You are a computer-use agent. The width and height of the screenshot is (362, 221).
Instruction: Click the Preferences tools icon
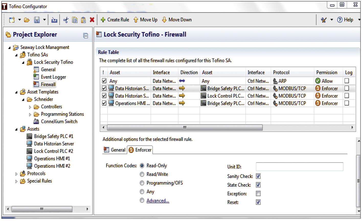tap(324, 20)
